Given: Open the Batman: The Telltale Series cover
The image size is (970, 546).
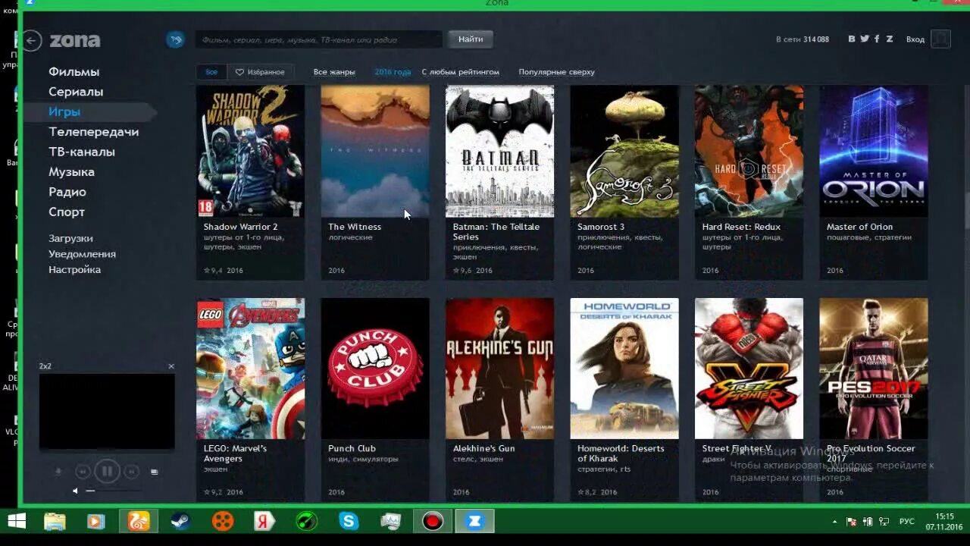Looking at the screenshot, I should [499, 151].
